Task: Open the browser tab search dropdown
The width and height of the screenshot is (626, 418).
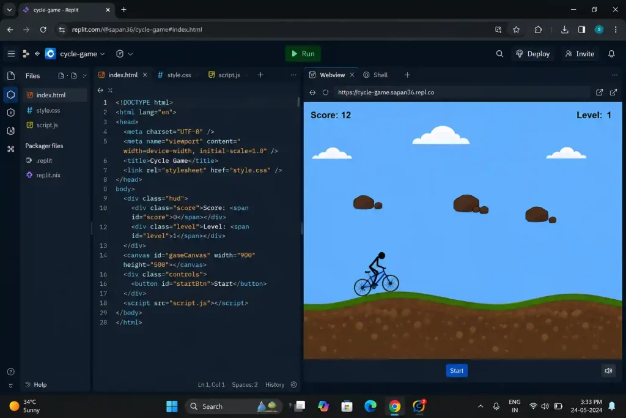Action: coord(10,10)
